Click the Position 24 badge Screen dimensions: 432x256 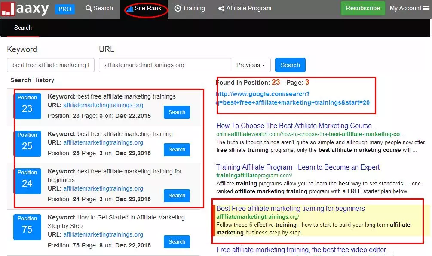27,181
